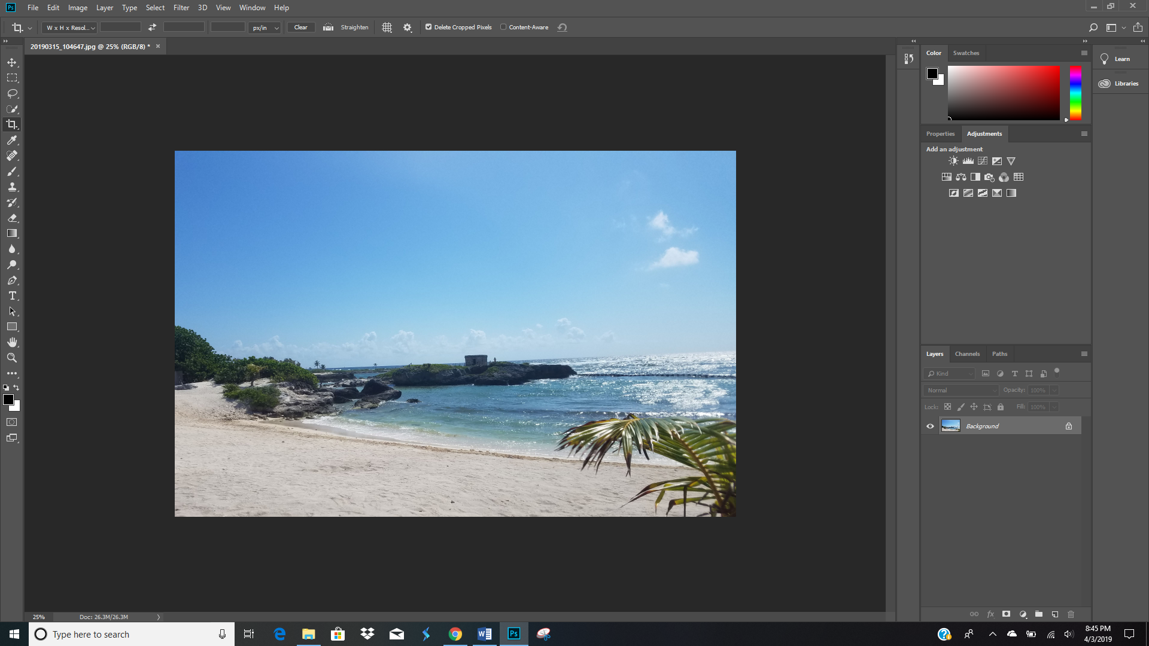The image size is (1149, 646).
Task: Add a Black & White adjustment
Action: pos(975,177)
